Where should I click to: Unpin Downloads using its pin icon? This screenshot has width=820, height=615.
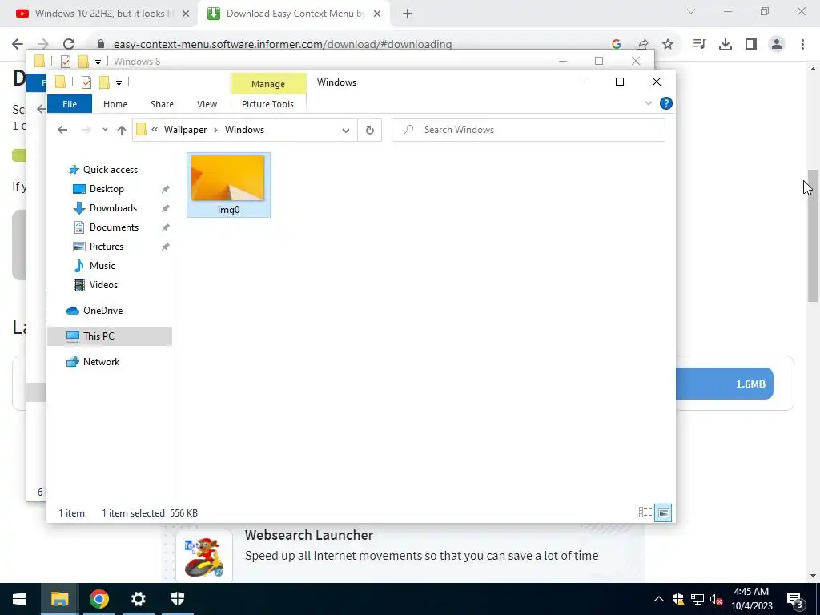click(165, 208)
